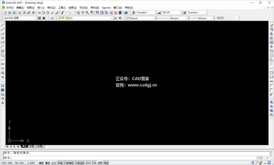Image resolution: width=274 pixels, height=165 pixels.
Task: Open the Layer Properties Manager icon
Action: (52, 18)
